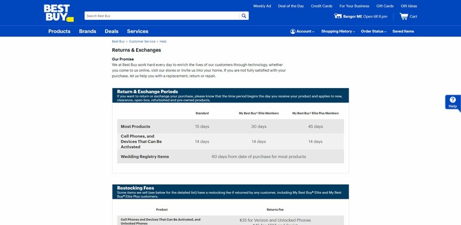This screenshot has height=225, width=461.
Task: Click the 30 days cell
Action: point(259,126)
